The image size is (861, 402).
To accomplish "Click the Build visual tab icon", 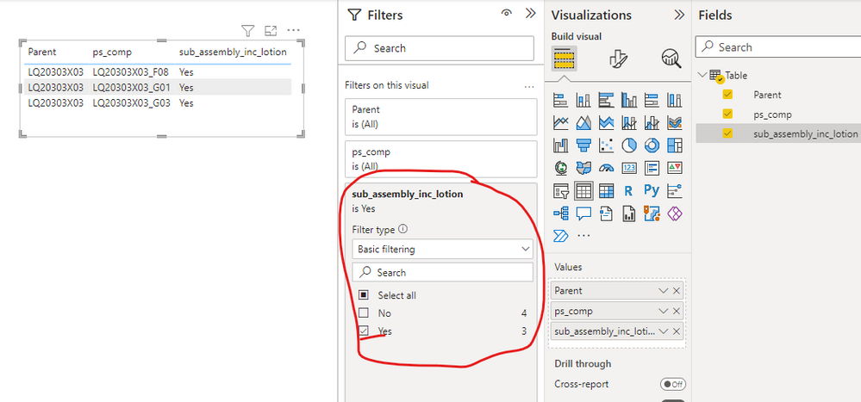I will click(x=564, y=59).
